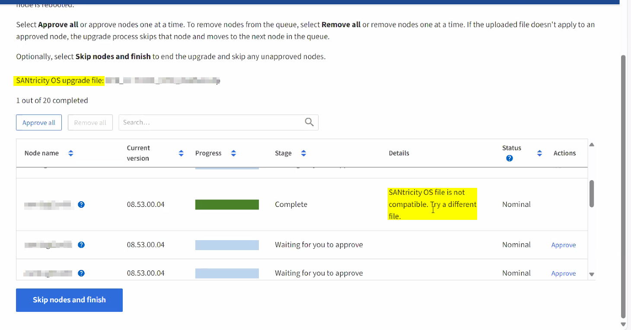The height and width of the screenshot is (330, 631).
Task: Click the search magnifying glass icon
Action: [309, 122]
